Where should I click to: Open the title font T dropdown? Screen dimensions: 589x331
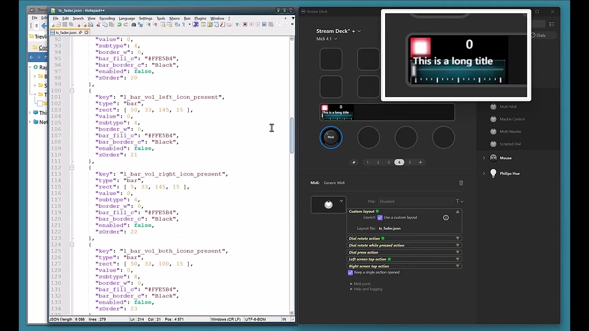(x=459, y=201)
